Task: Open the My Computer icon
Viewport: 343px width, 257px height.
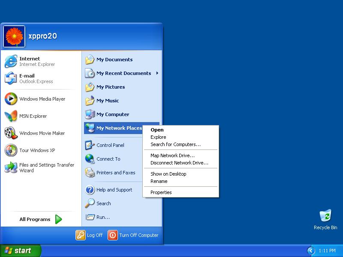Action: pos(90,114)
